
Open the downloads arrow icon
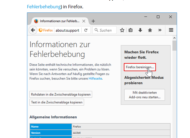[x=140, y=30]
